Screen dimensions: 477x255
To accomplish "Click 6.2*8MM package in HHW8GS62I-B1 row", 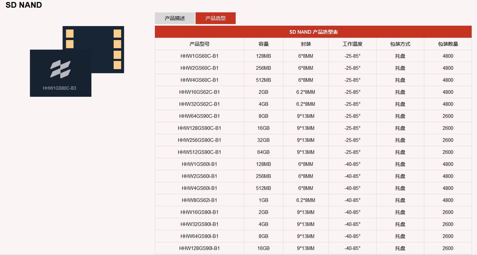I will pos(306,200).
